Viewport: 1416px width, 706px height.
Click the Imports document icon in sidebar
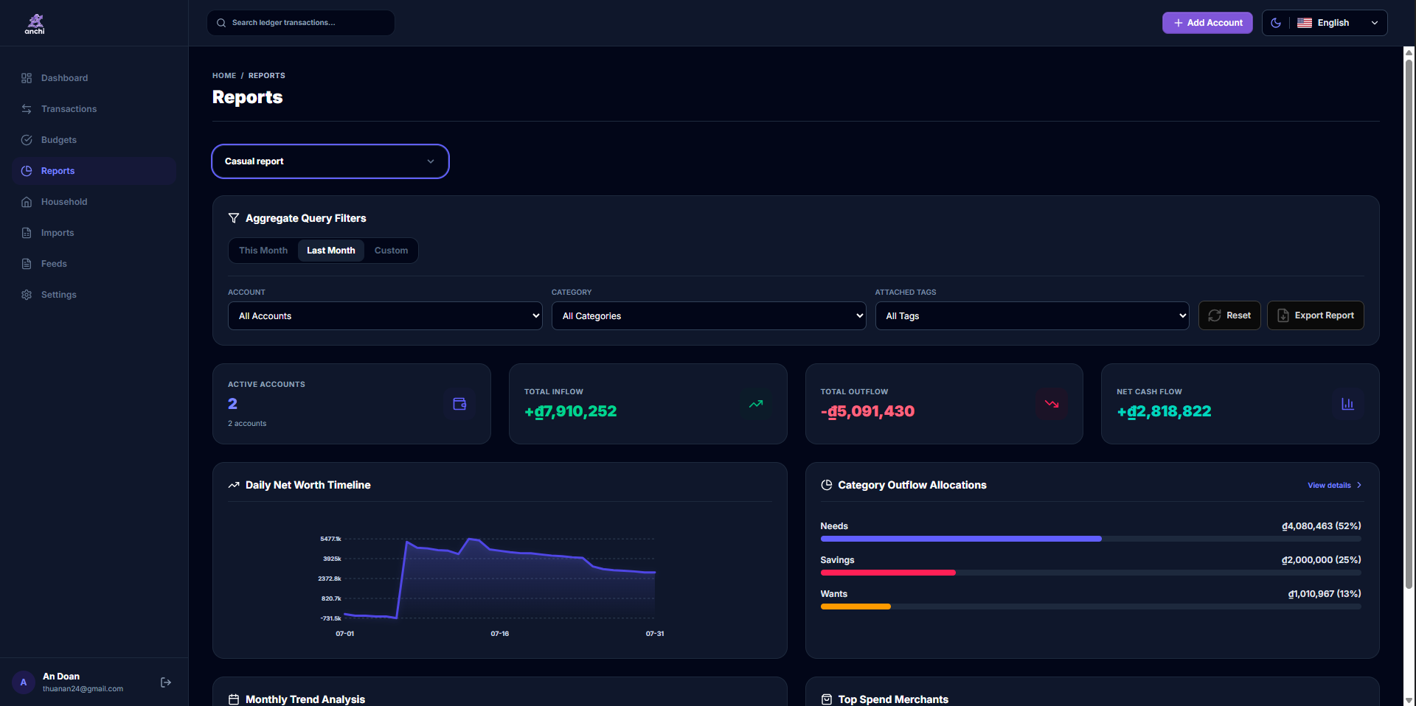coord(27,233)
